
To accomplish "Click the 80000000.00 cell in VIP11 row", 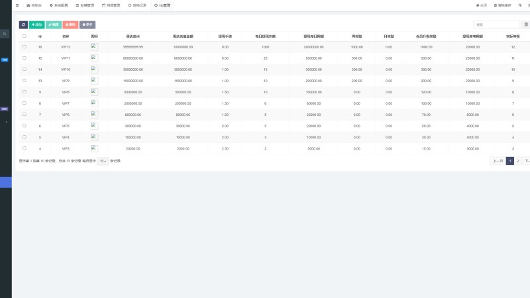I will (133, 58).
